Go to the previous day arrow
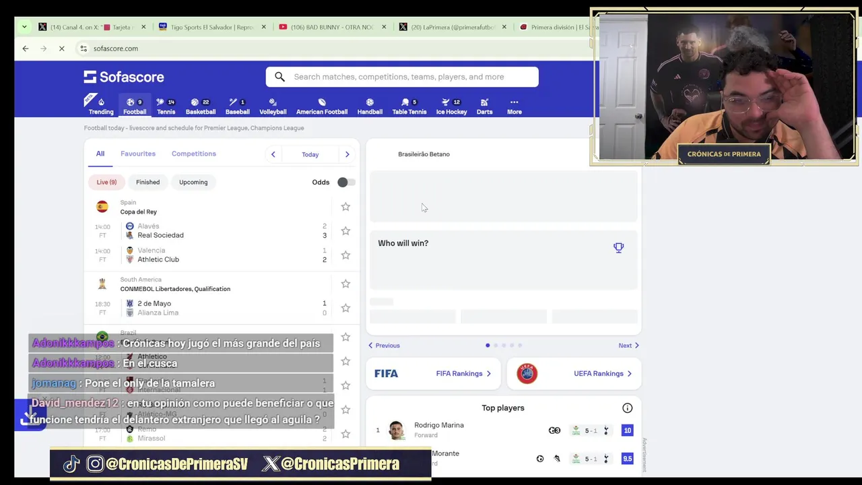This screenshot has height=485, width=862. coord(273,154)
